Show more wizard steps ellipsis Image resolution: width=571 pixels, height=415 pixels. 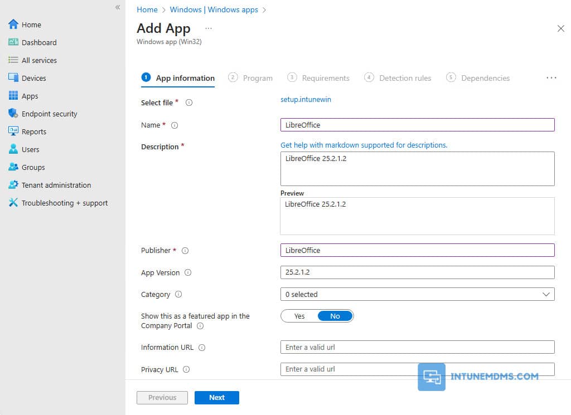click(x=551, y=78)
